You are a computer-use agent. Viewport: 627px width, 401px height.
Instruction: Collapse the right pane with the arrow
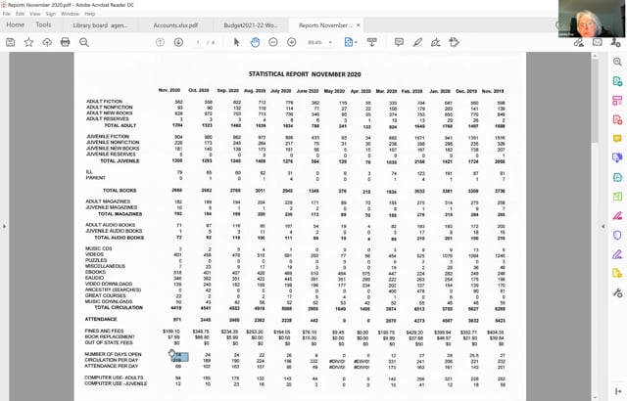point(603,226)
